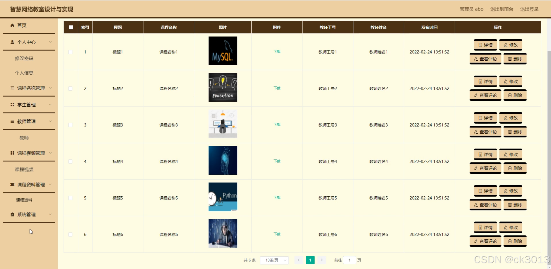Open the Python thumbnail image

pos(223,197)
